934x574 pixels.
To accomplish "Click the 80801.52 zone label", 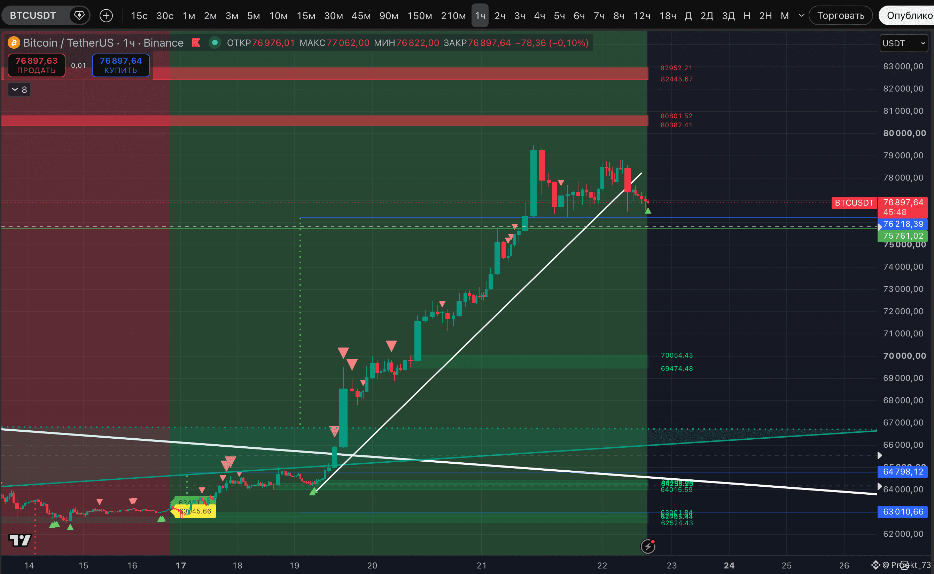I will 676,116.
